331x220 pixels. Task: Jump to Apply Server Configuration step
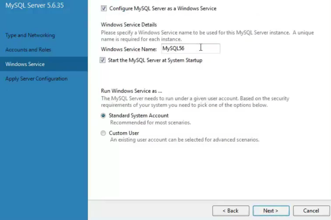click(x=36, y=79)
